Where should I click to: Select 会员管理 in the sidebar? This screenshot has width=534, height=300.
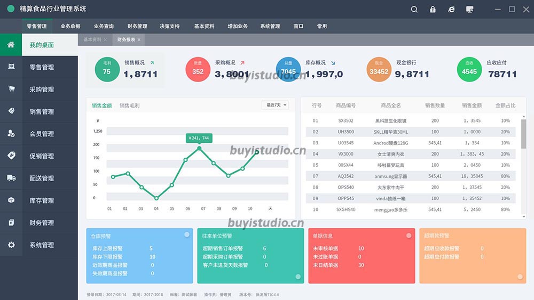pyautogui.click(x=42, y=134)
